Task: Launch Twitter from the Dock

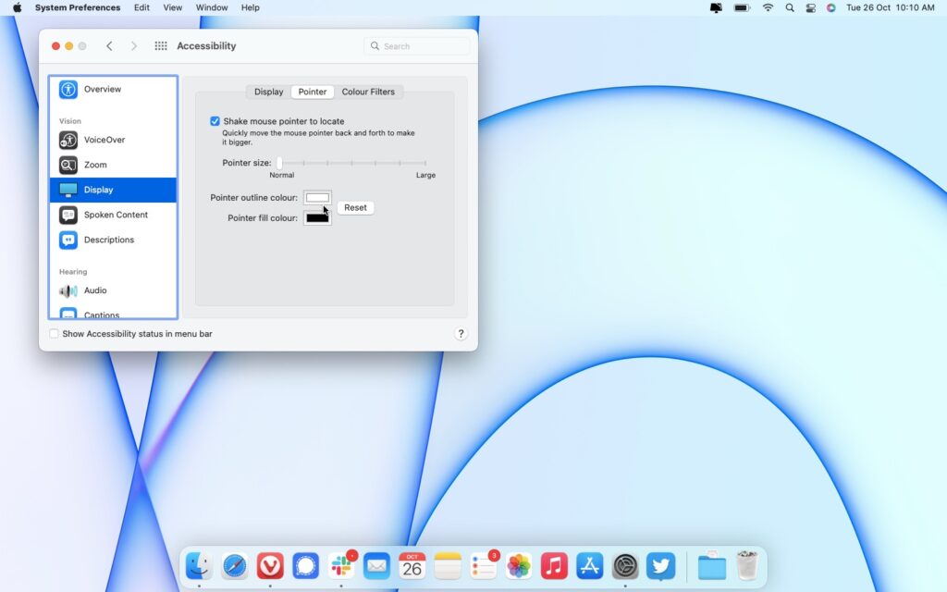Action: 660,565
